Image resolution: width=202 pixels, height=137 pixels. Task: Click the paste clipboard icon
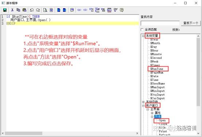click(x=24, y=10)
